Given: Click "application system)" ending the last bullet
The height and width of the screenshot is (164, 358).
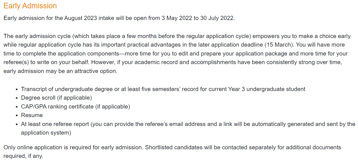Looking at the screenshot, I should point(46,133).
